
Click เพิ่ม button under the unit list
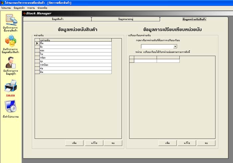[74, 143]
